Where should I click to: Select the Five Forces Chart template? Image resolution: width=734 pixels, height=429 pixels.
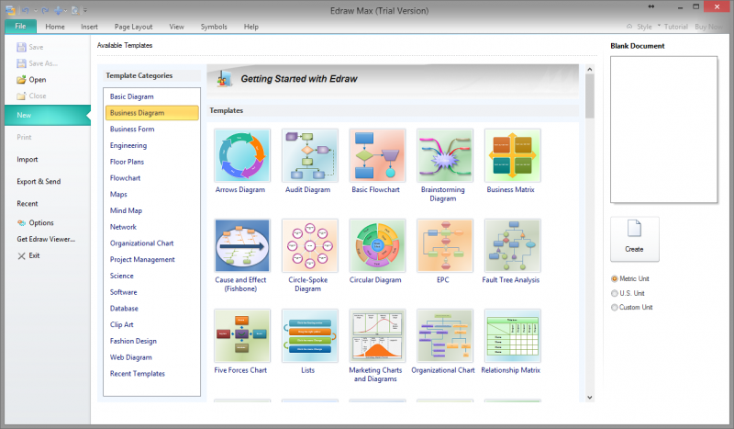[x=242, y=335]
